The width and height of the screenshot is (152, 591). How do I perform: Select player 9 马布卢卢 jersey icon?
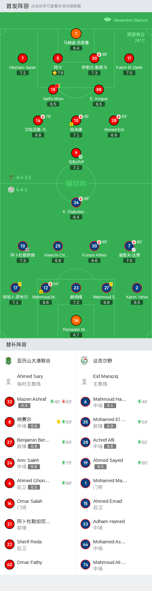[x=76, y=153]
